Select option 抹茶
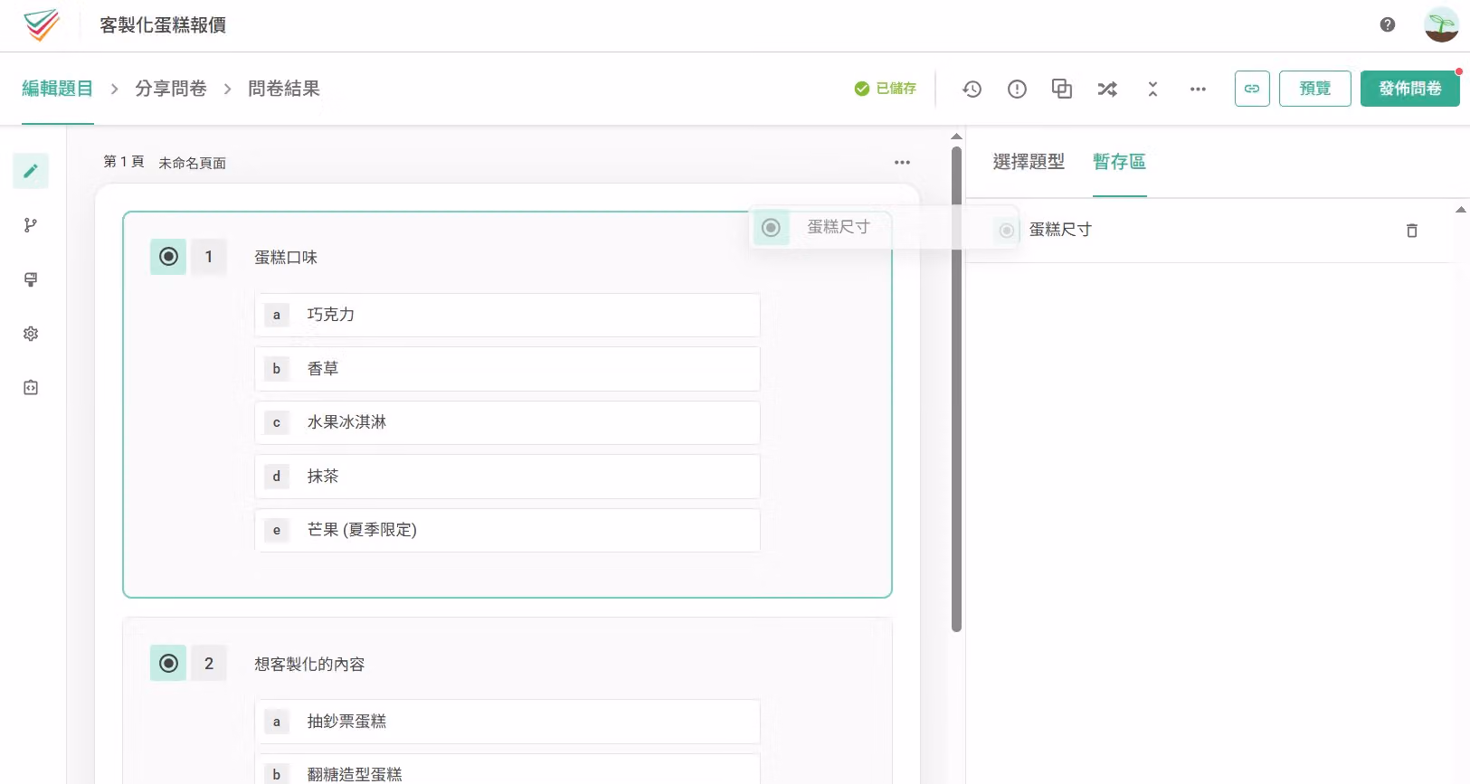This screenshot has width=1470, height=784. pos(507,477)
